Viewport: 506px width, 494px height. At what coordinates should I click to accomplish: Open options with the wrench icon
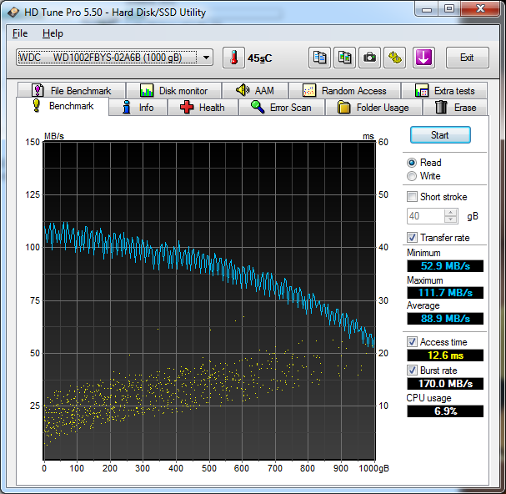pos(395,58)
